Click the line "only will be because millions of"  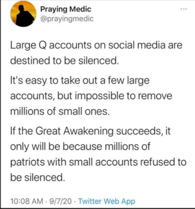(x=81, y=146)
